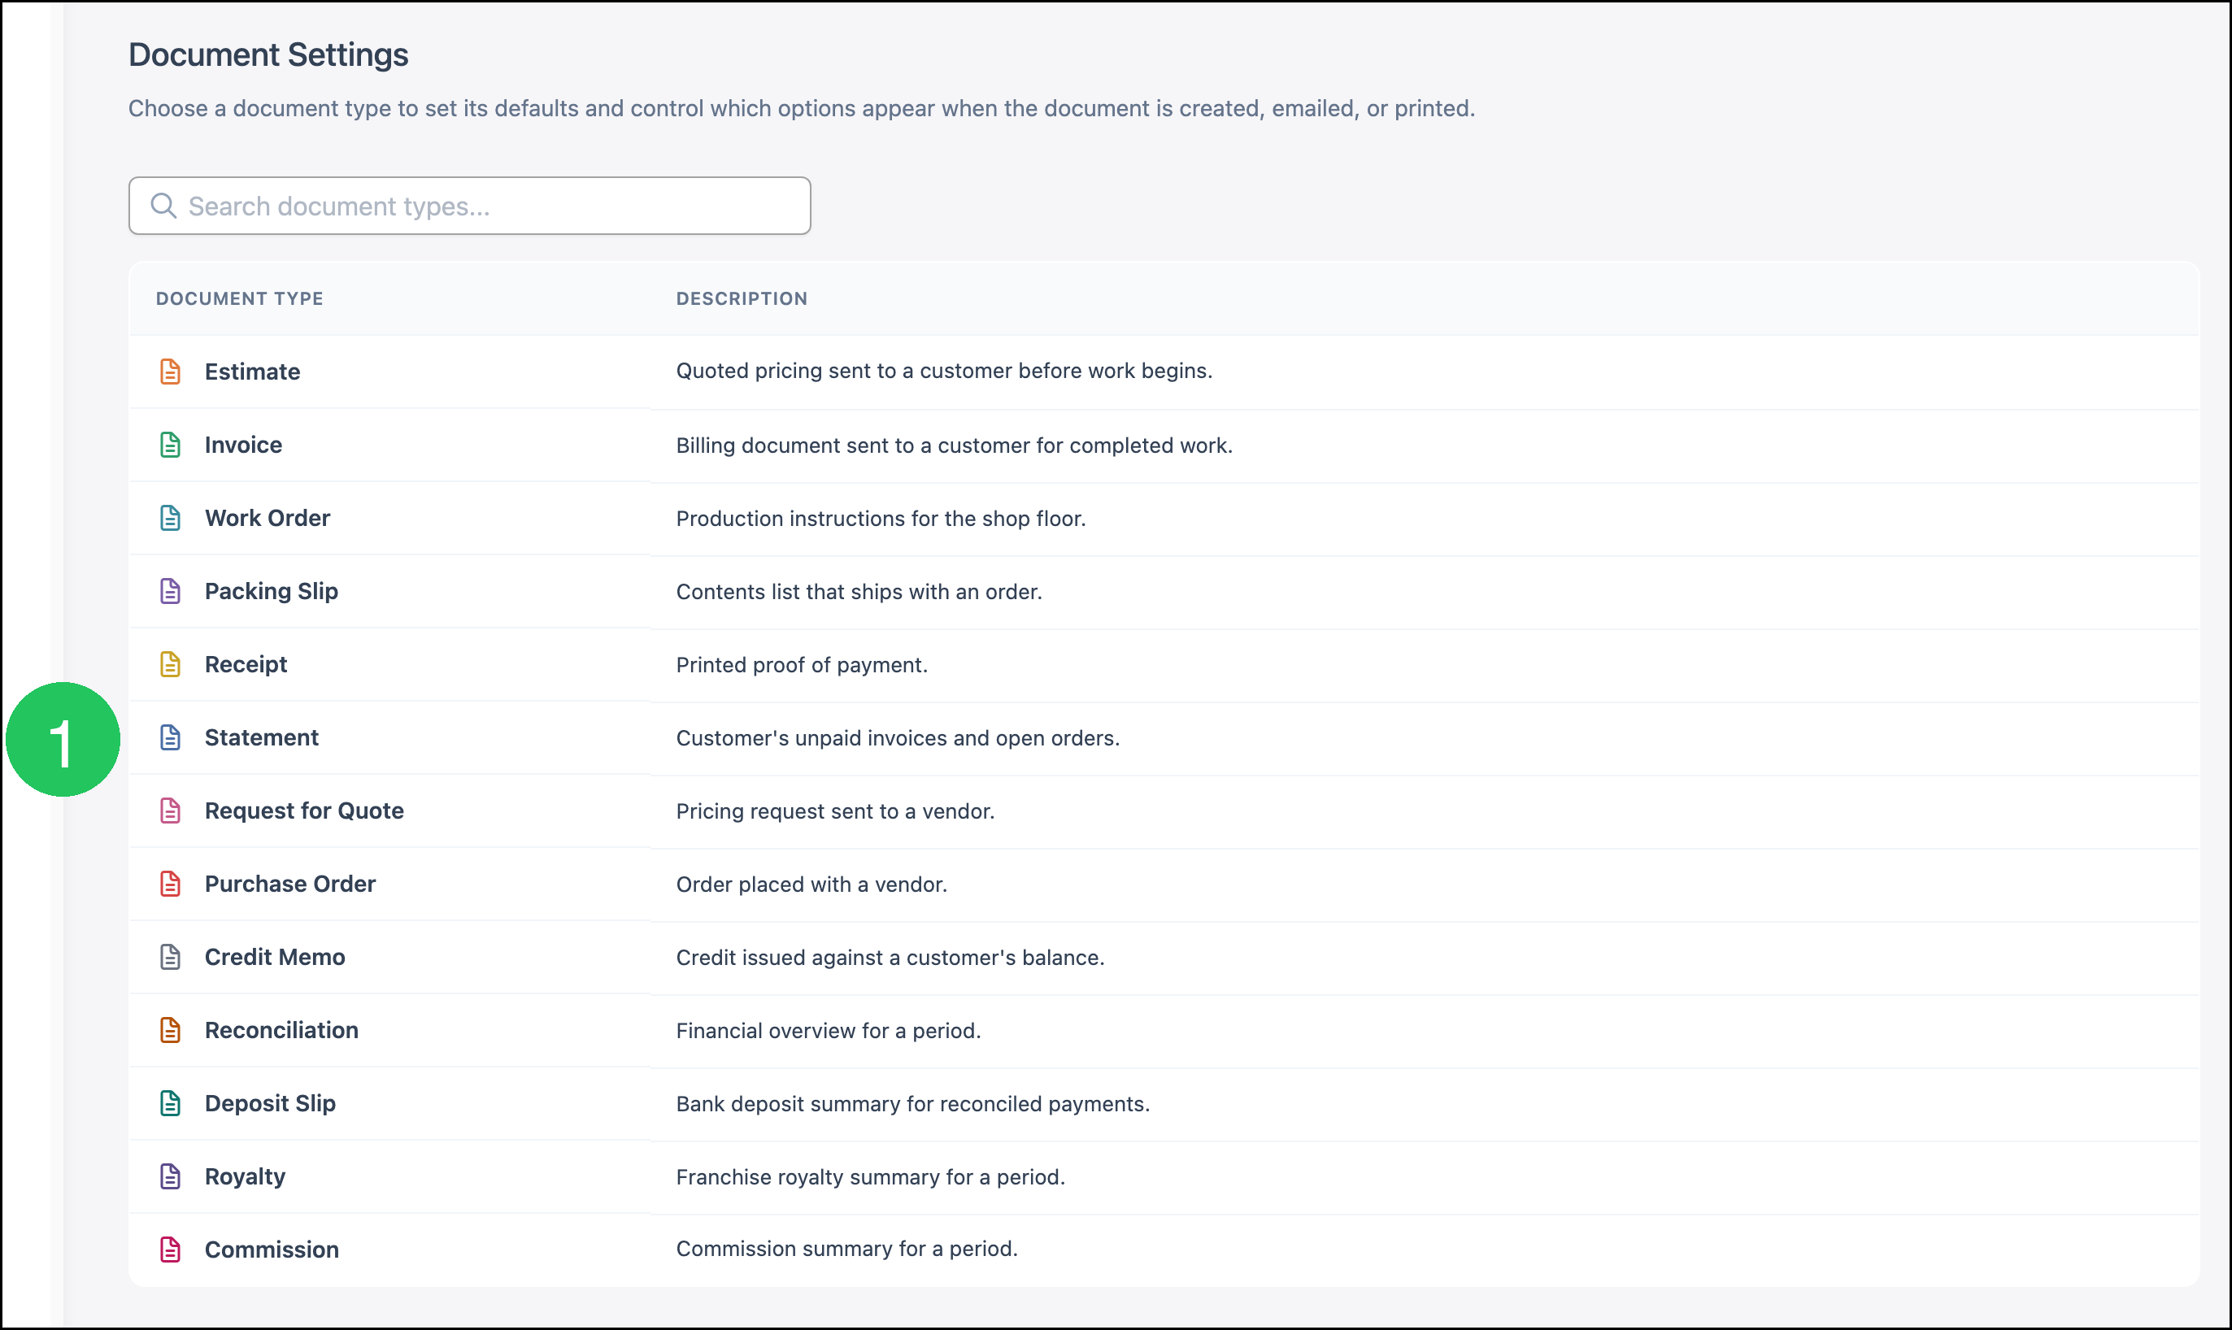Click 'Order placed with a vendor.' text
The height and width of the screenshot is (1330, 2232).
tap(811, 884)
